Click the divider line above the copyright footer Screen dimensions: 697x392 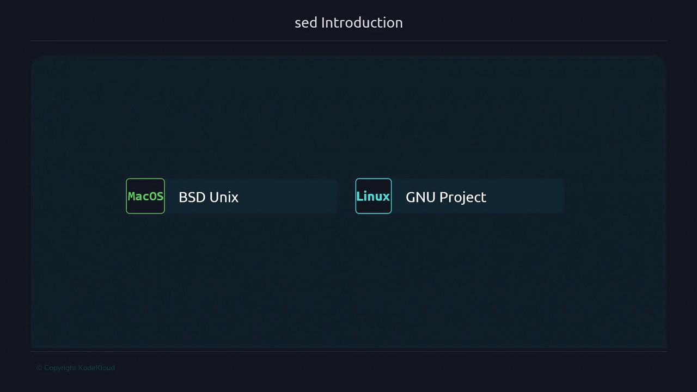click(348, 351)
